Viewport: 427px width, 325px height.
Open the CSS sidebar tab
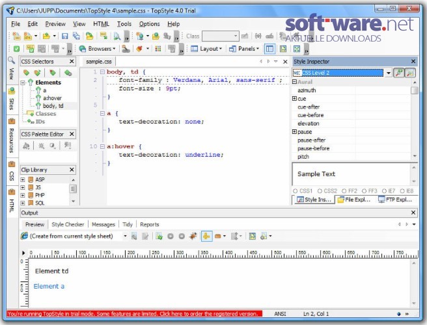click(x=12, y=172)
